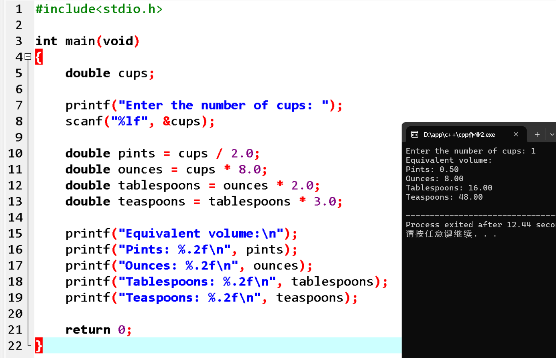The image size is (556, 358).
Task: Open the terminal tab dropdown chevron
Action: (x=552, y=134)
